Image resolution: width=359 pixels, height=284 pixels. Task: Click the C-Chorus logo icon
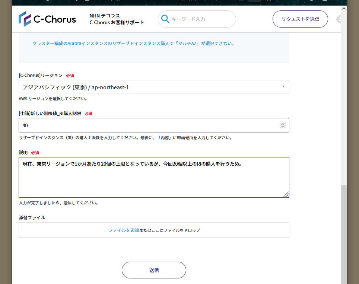(25, 19)
